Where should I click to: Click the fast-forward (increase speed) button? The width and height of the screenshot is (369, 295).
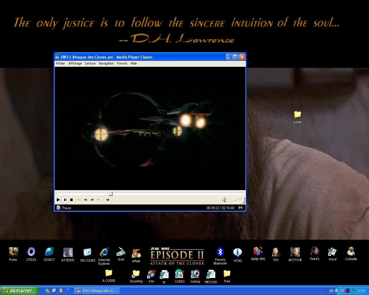92,200
